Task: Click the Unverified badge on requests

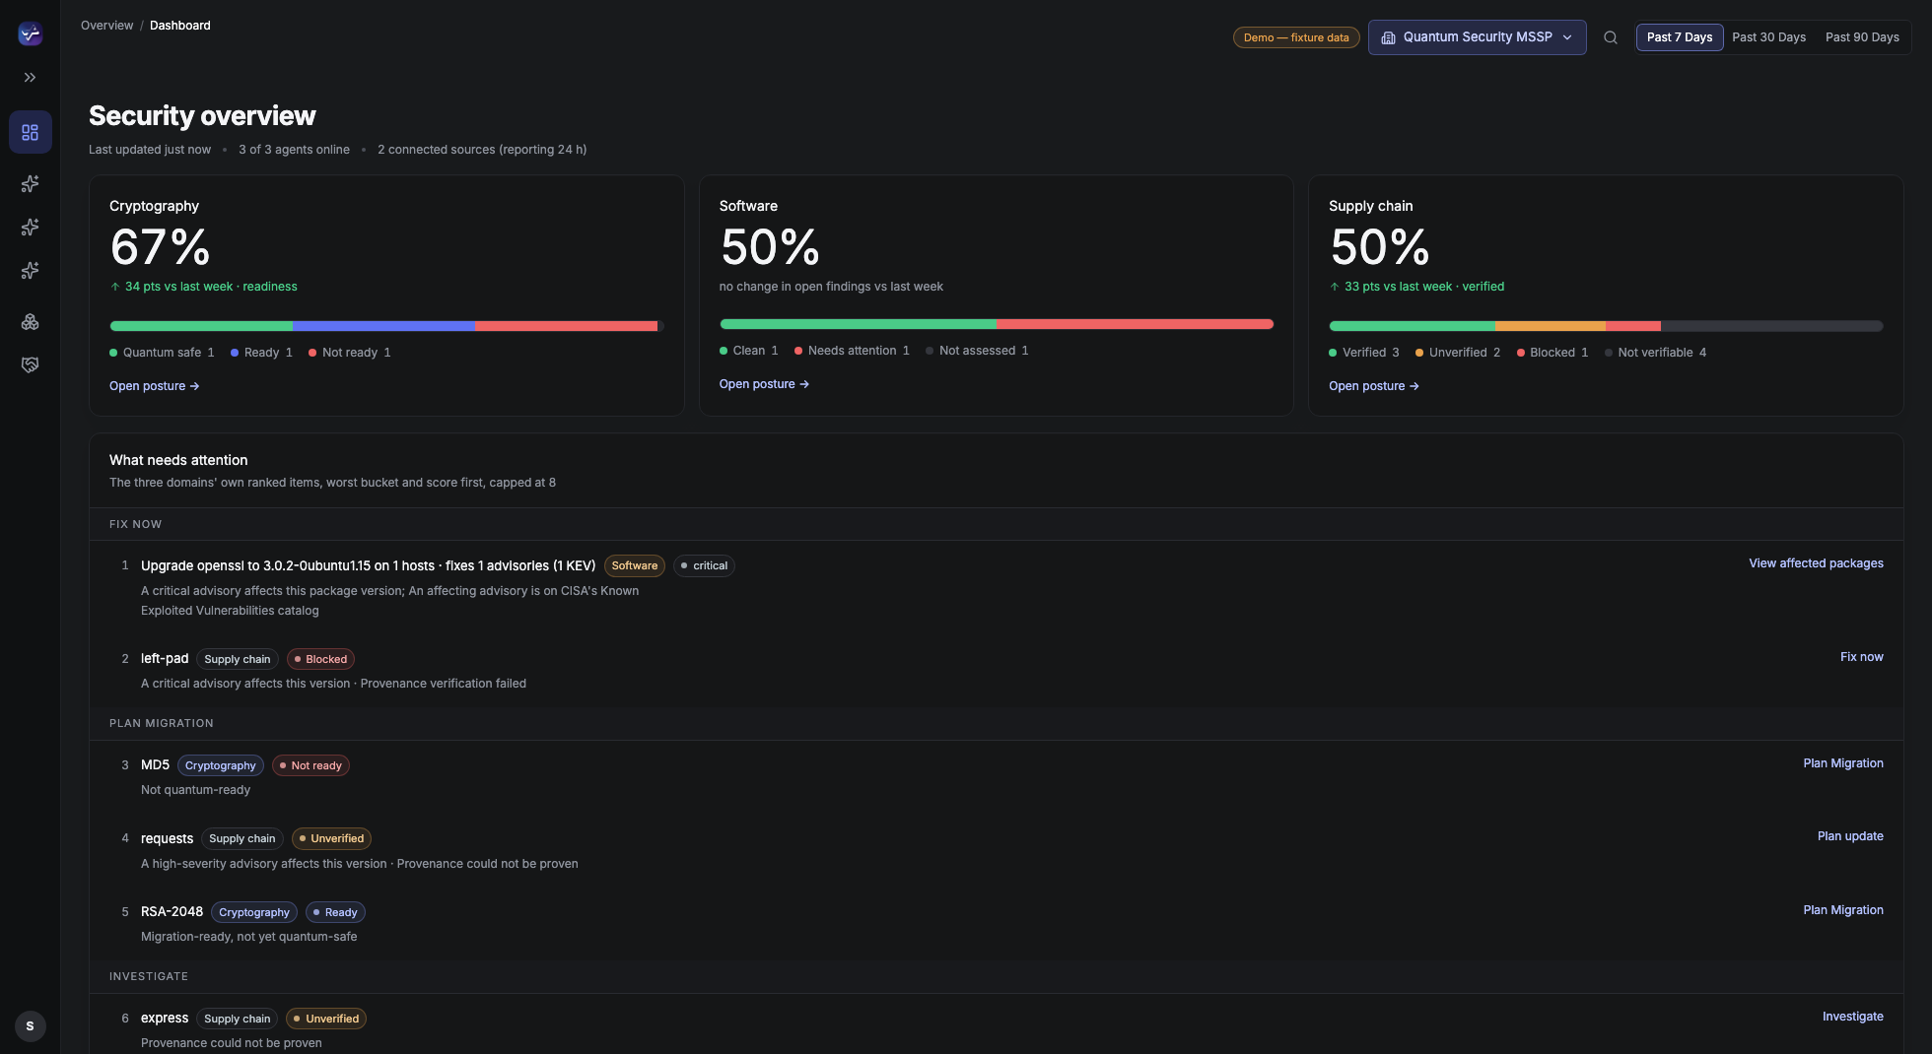Action: pos(331,838)
